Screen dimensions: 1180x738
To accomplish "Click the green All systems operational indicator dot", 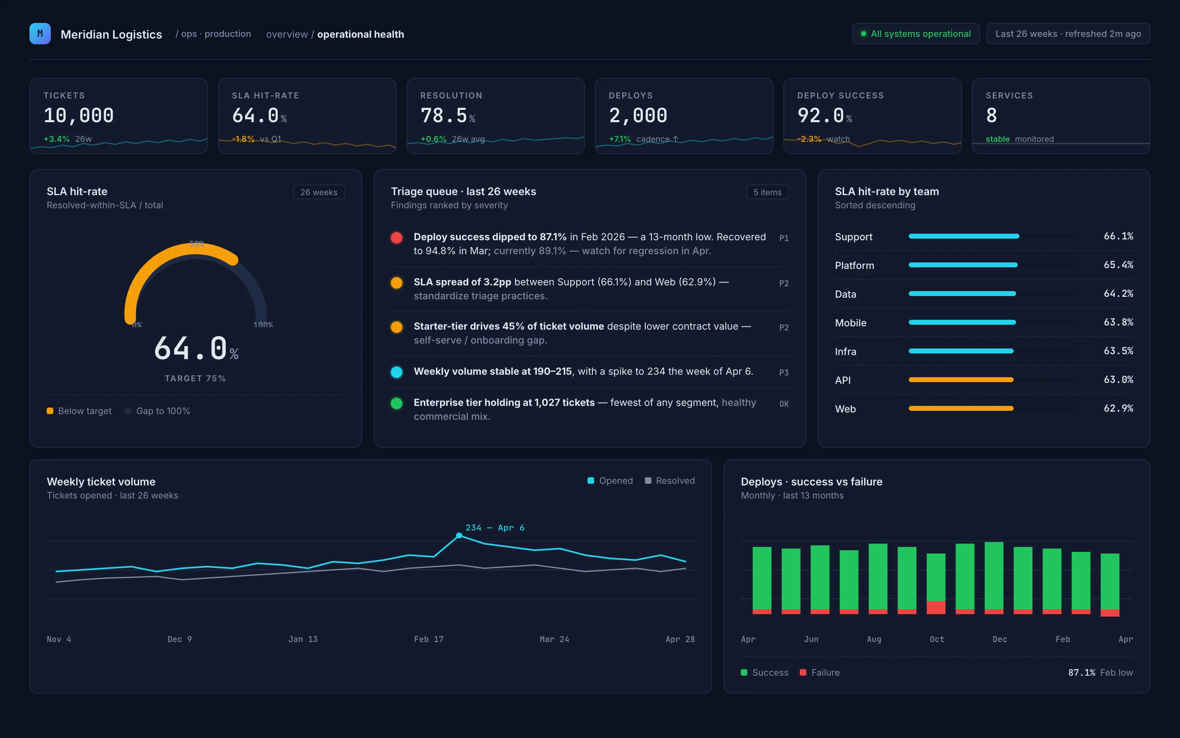I will coord(864,34).
